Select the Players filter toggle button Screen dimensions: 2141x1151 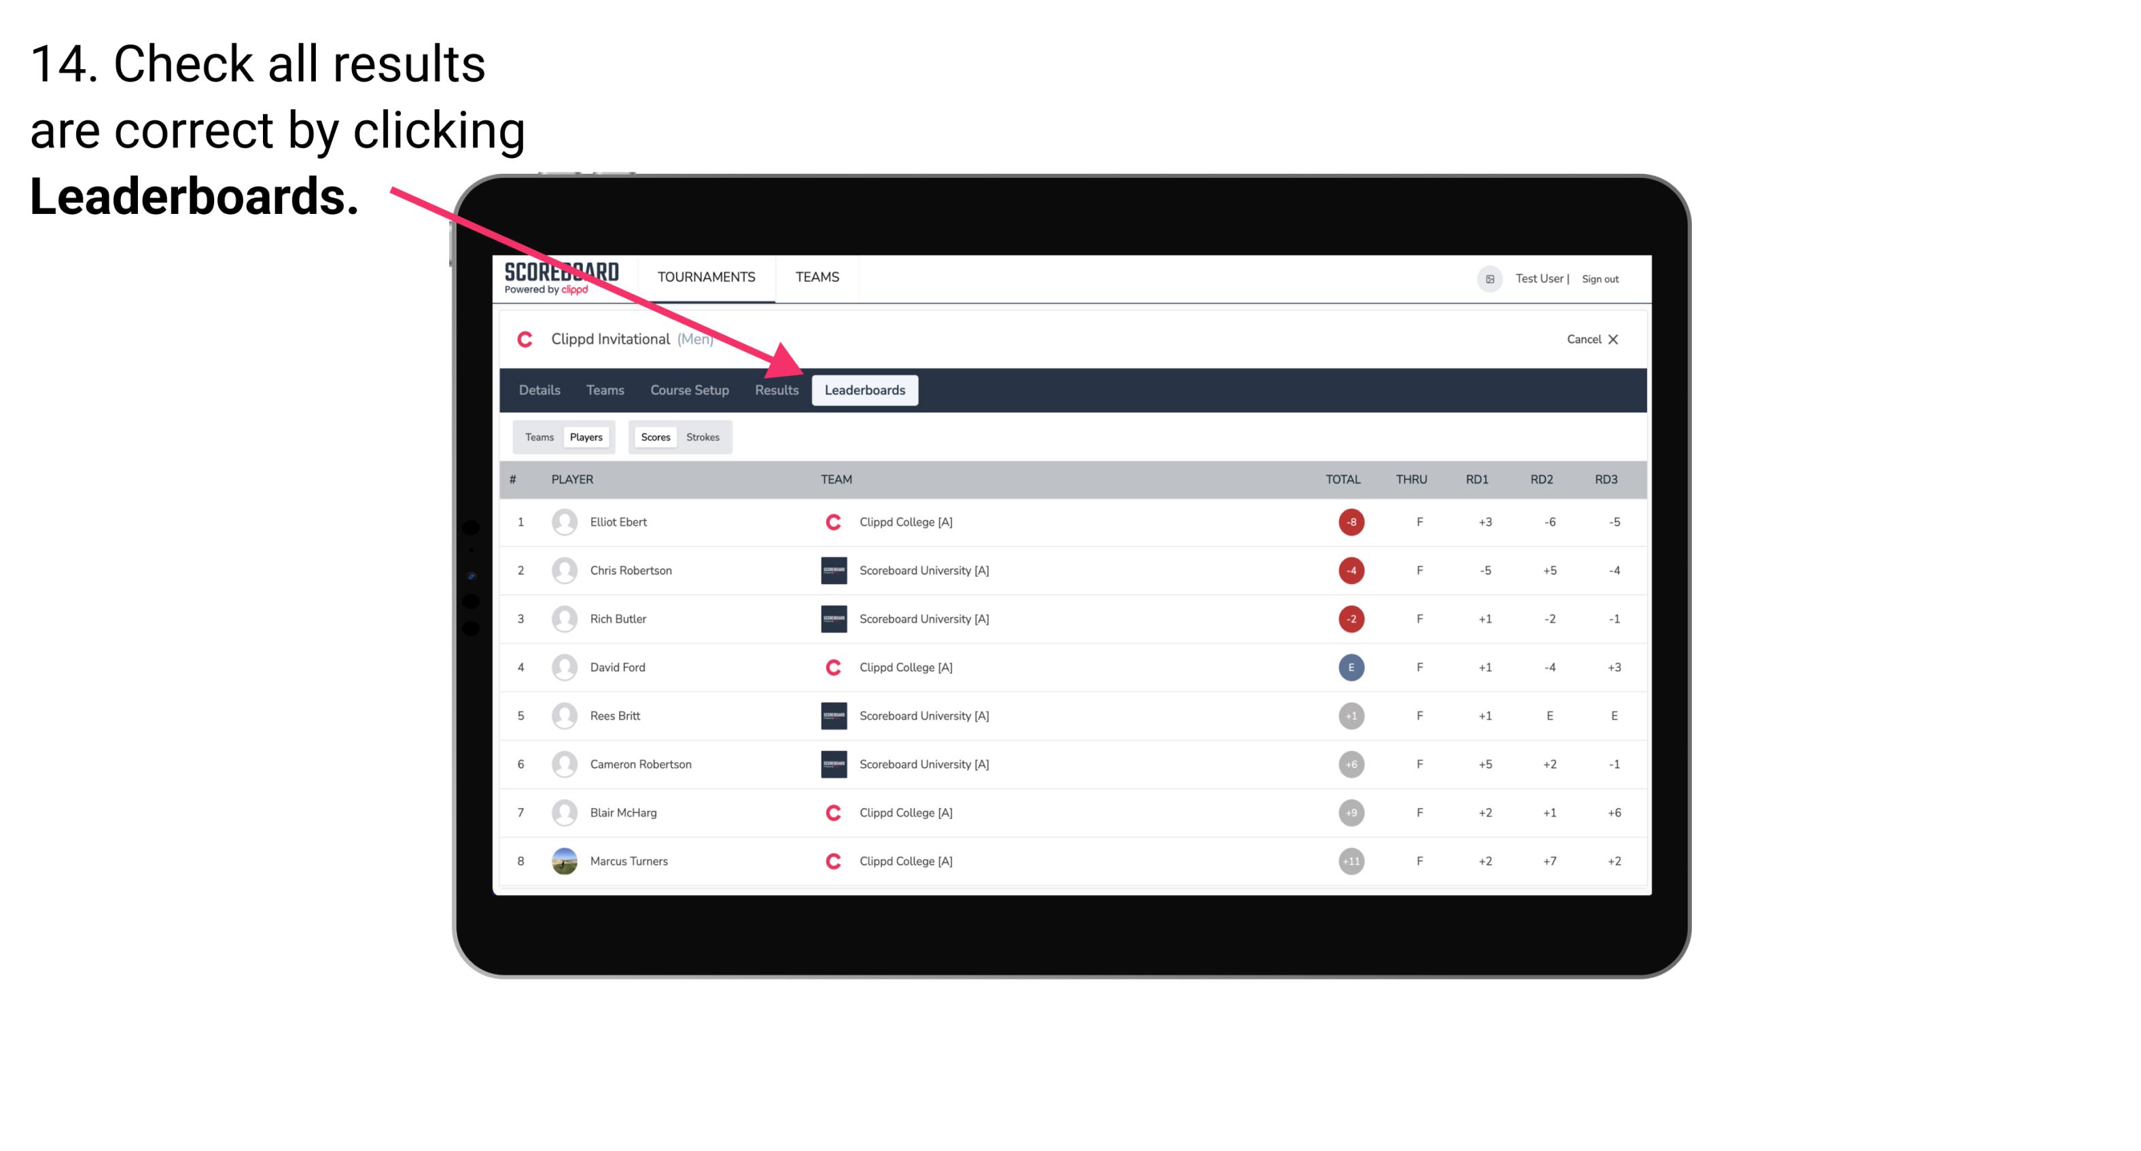(x=584, y=437)
